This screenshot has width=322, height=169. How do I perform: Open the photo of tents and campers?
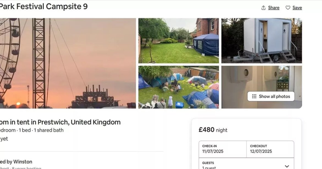(x=178, y=87)
